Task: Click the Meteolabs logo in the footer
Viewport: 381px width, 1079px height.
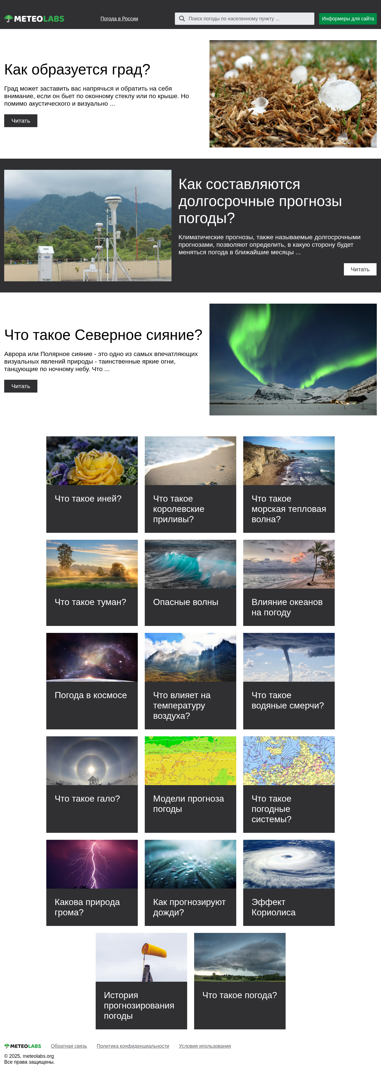Action: 23,1046
